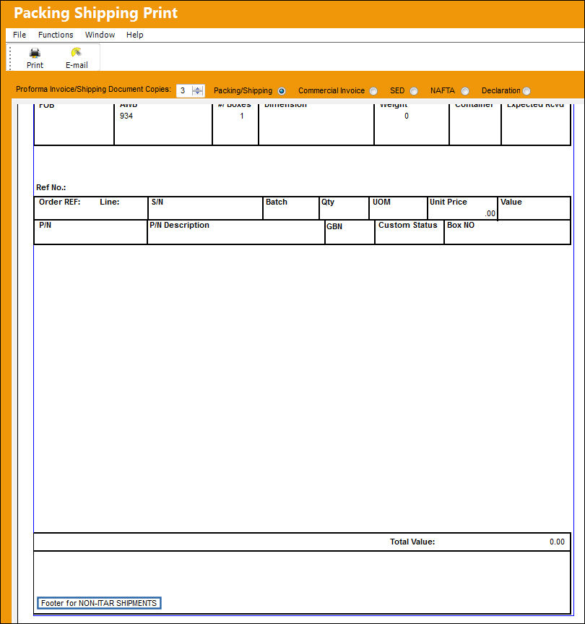Viewport: 585px width, 624px height.
Task: Click the Unit Price .00 value
Action: pos(490,213)
